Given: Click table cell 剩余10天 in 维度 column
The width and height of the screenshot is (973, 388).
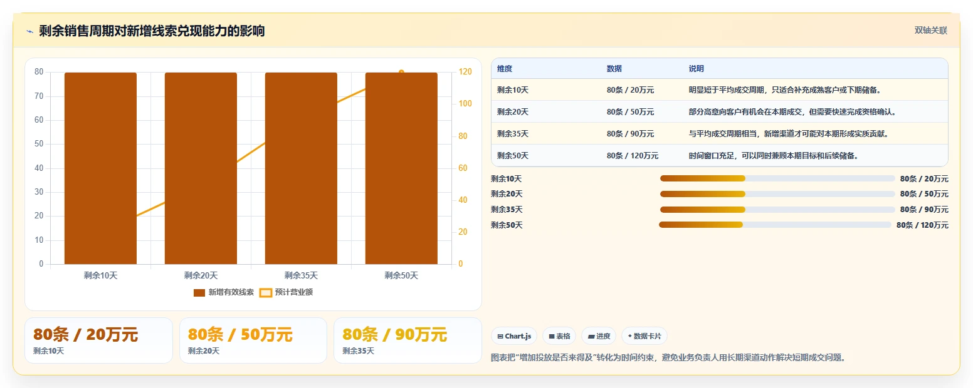Looking at the screenshot, I should click(x=513, y=90).
